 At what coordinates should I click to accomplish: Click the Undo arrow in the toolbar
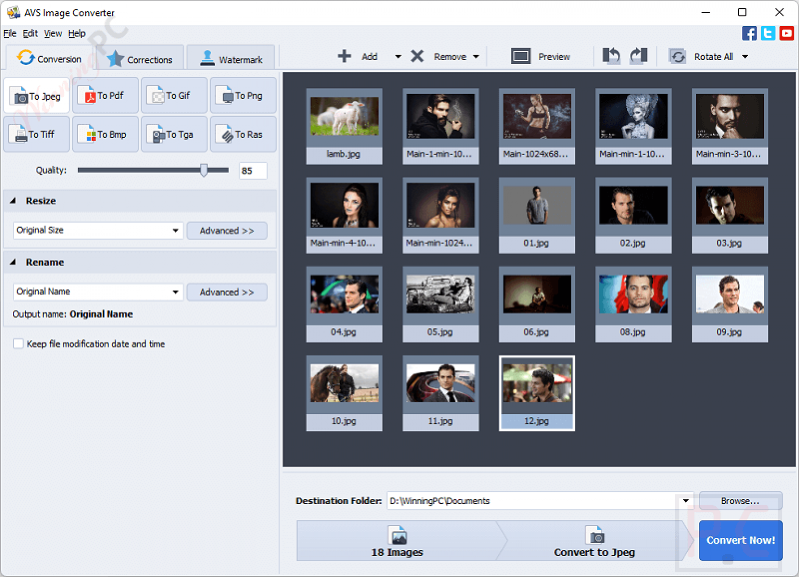coord(611,56)
